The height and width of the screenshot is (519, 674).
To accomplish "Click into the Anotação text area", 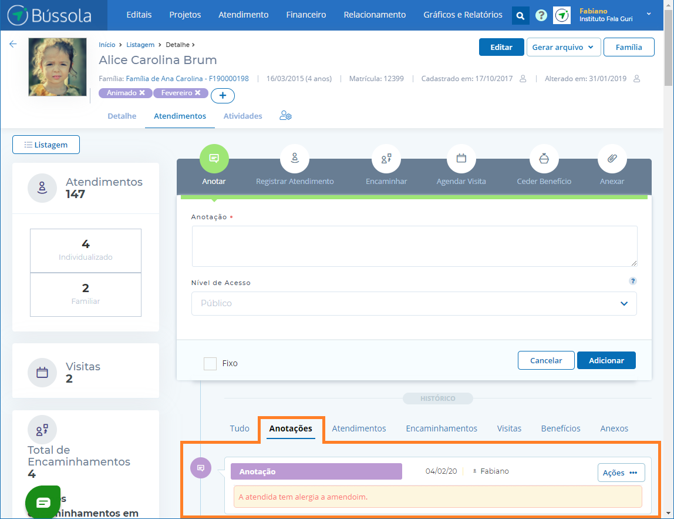I will [x=414, y=246].
